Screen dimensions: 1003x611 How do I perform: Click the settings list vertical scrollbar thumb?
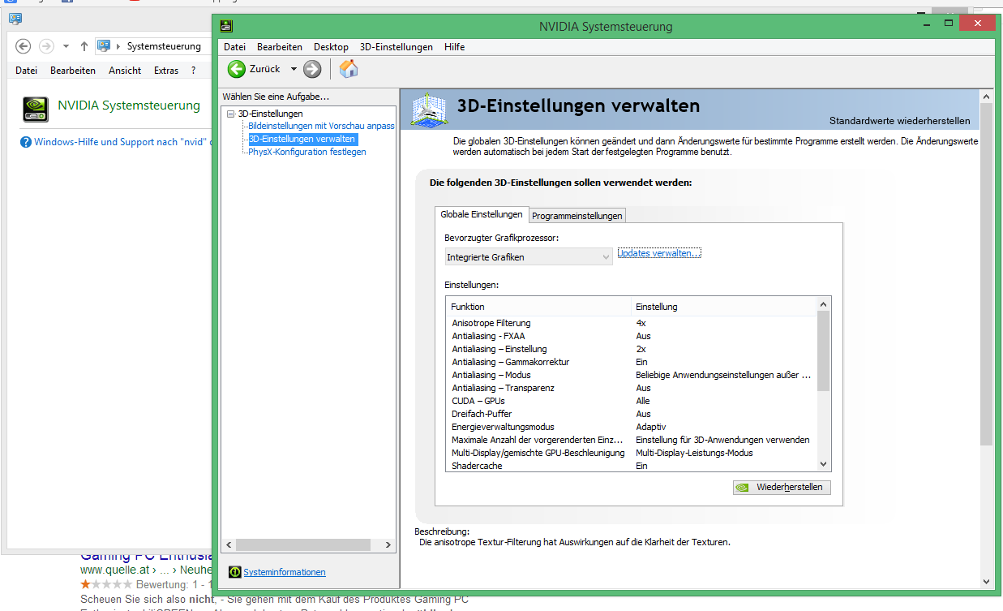tap(823, 351)
